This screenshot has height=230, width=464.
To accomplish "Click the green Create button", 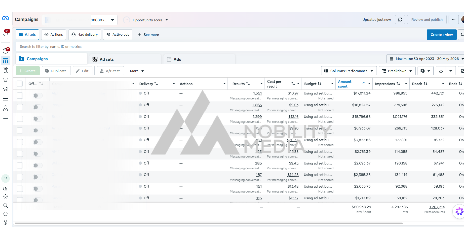I will [x=28, y=71].
